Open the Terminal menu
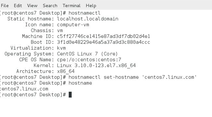The height and width of the screenshot is (117, 212). tap(71, 6)
